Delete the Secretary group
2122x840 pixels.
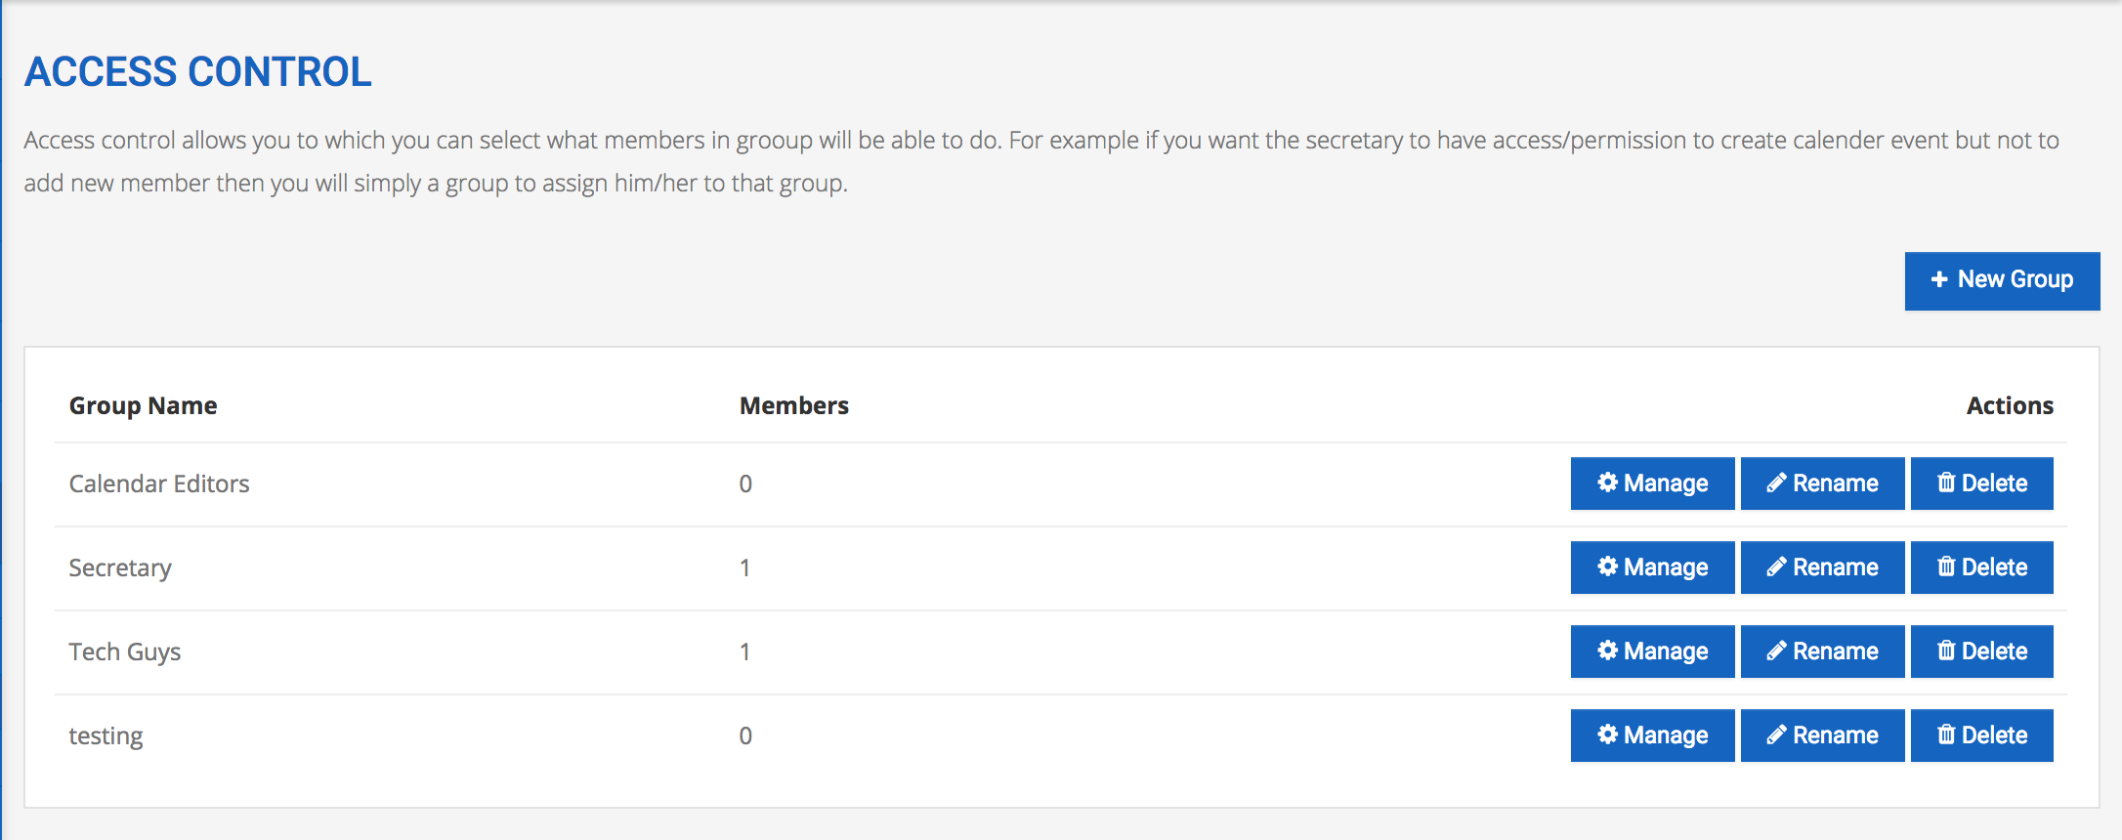1981,567
